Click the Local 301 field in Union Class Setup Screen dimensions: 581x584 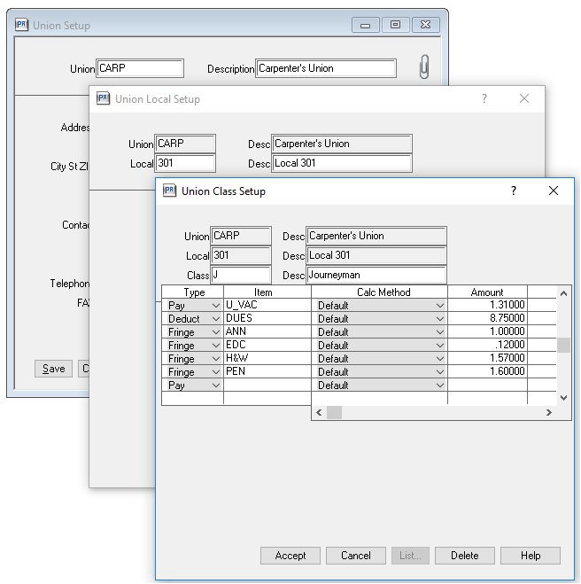(x=241, y=255)
